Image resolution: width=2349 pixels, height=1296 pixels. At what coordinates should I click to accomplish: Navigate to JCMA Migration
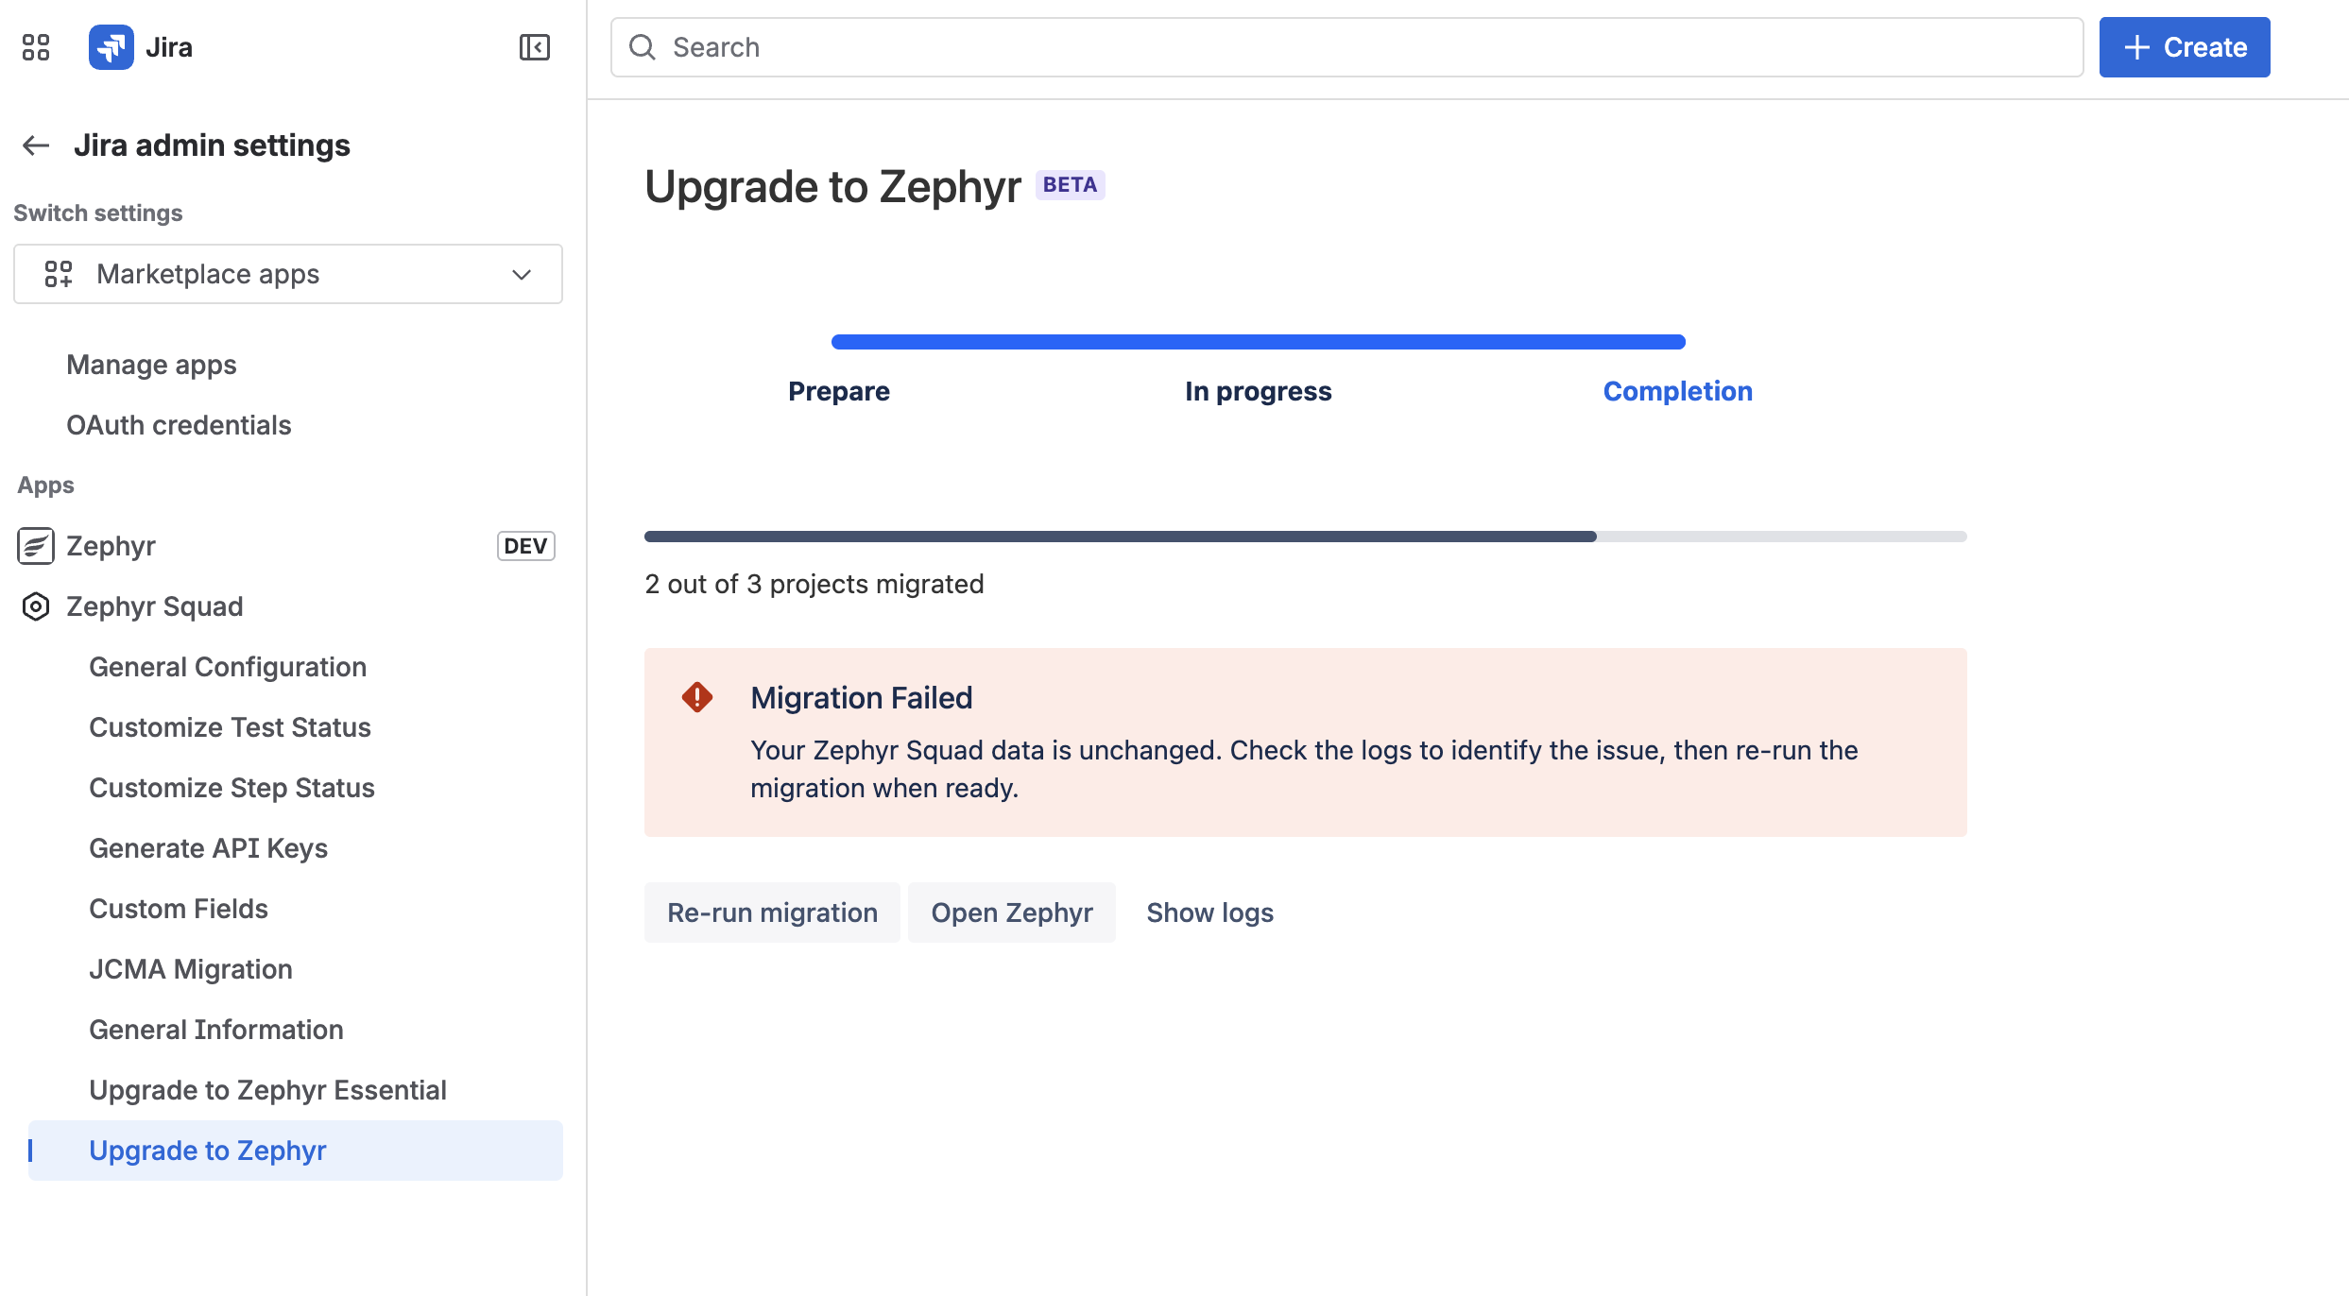pos(191,969)
